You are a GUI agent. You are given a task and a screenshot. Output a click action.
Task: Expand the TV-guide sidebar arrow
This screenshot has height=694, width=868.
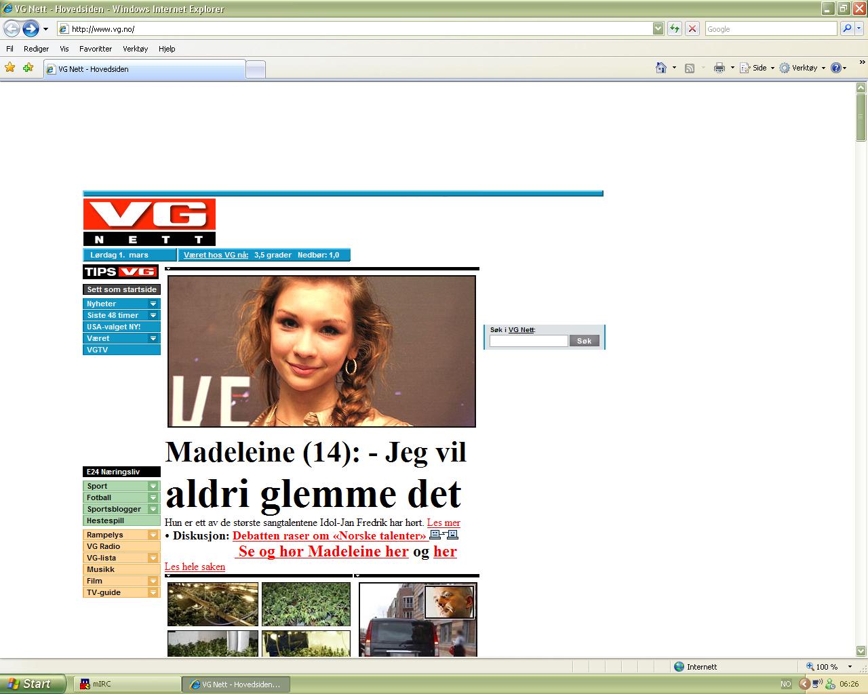(x=153, y=592)
